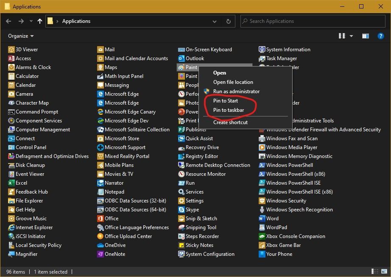
Task: Select System Configuration
Action: 207,254
